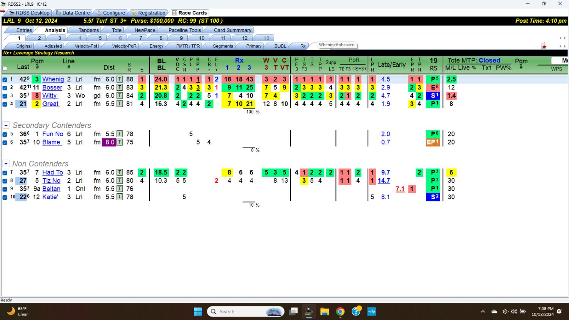This screenshot has height=320, width=569.
Task: Click the turf T icon in Had To row
Action: pos(119,173)
